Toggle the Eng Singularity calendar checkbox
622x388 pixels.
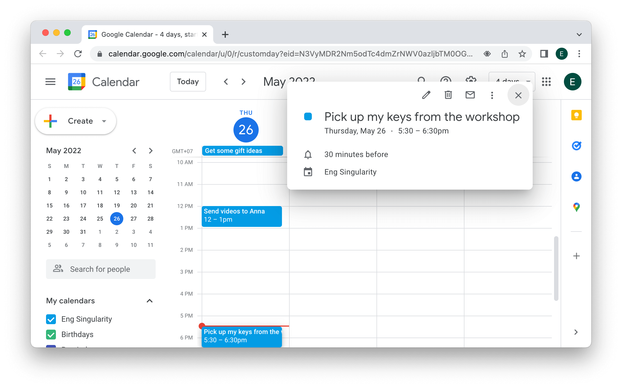(51, 319)
